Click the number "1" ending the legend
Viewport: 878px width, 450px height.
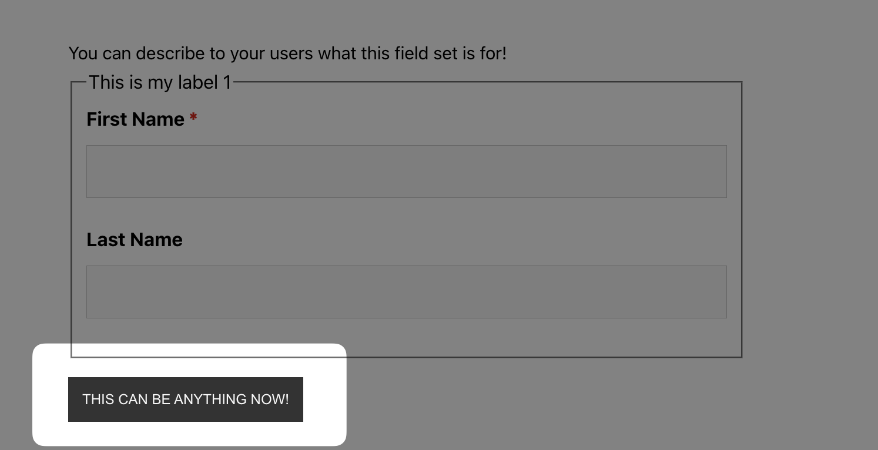227,82
